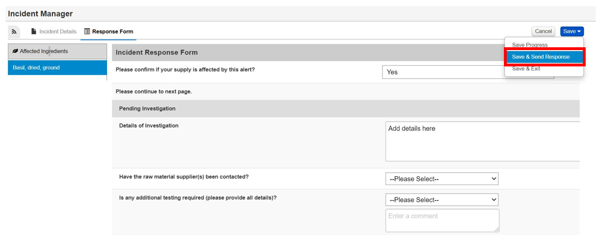
Task: Click the document icon beside Incident Details
Action: (x=34, y=32)
